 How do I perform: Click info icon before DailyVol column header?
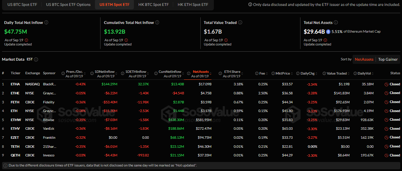tap(355, 73)
